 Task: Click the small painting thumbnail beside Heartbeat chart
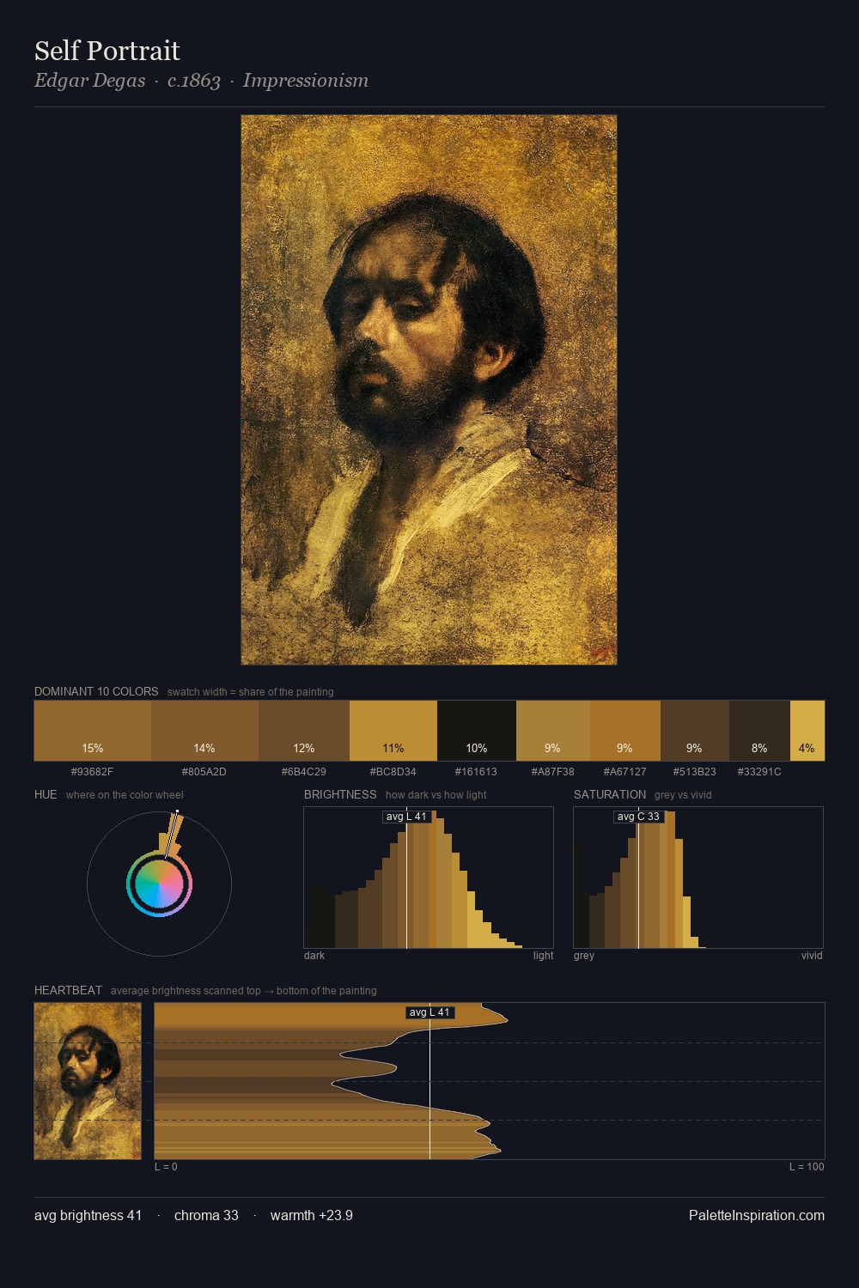(x=88, y=1081)
